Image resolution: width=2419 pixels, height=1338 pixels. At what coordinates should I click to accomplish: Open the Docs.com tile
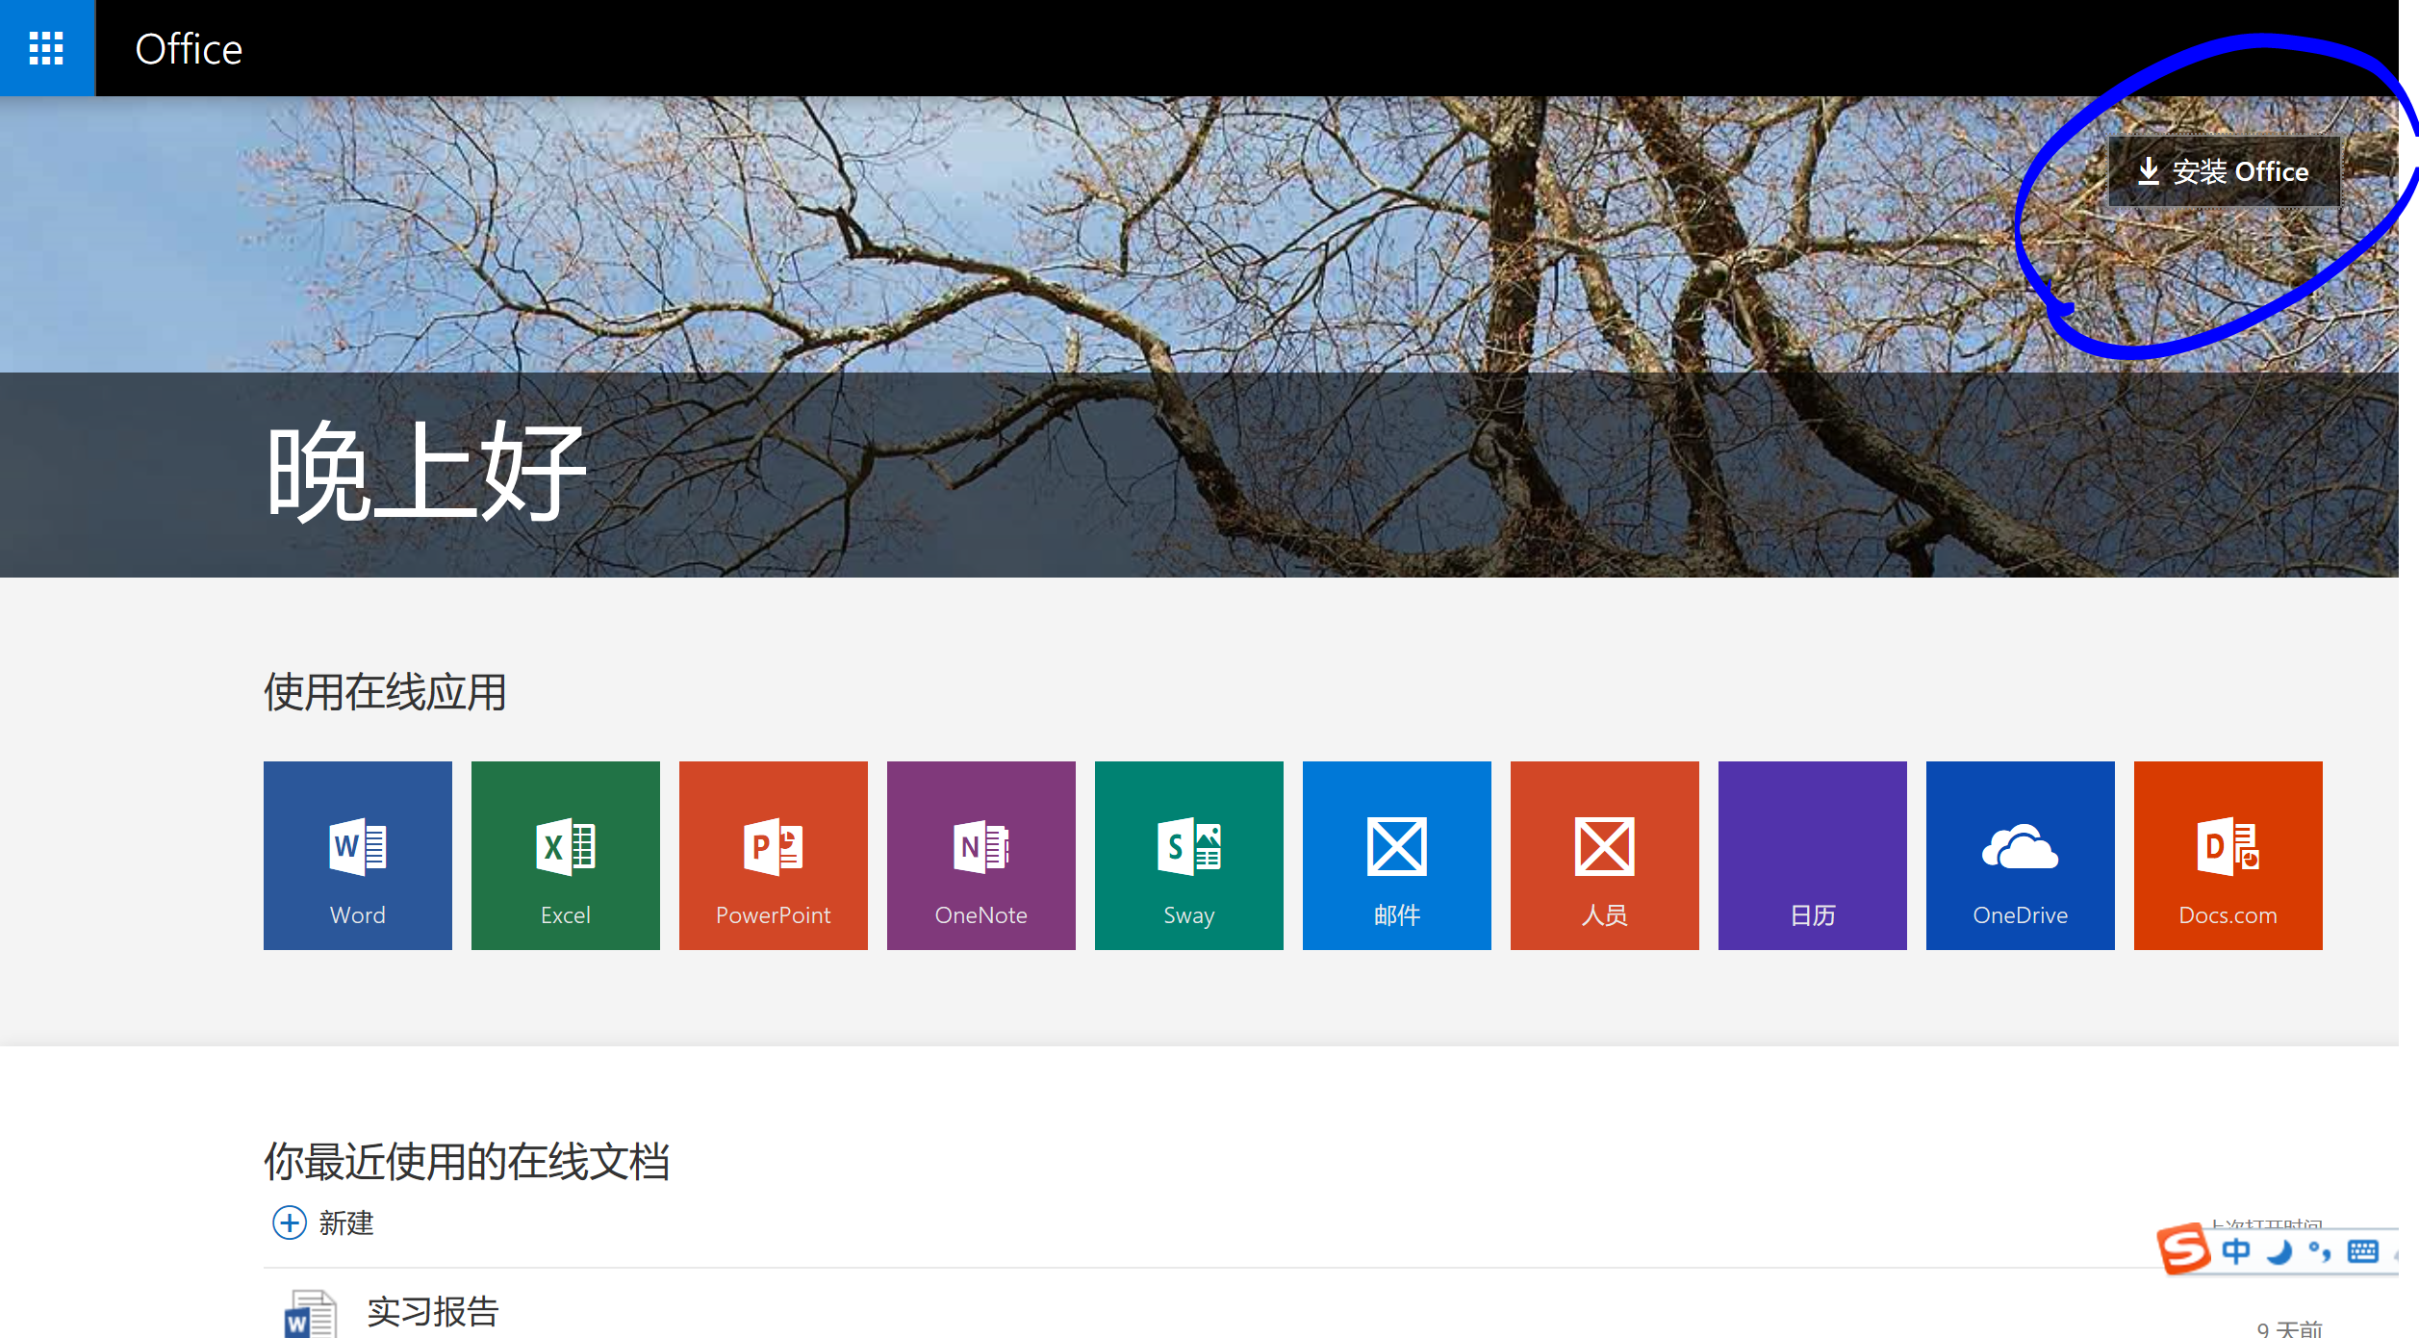pyautogui.click(x=2228, y=855)
